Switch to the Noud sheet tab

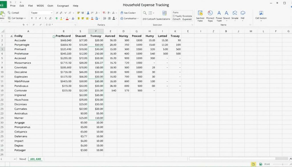pos(23,159)
